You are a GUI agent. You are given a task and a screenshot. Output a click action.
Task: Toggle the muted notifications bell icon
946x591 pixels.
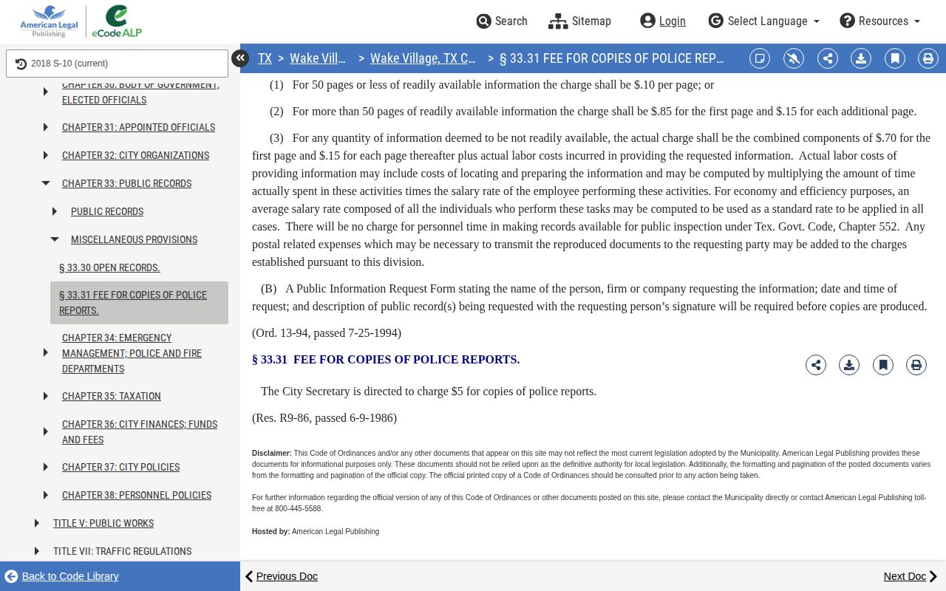[x=794, y=58]
